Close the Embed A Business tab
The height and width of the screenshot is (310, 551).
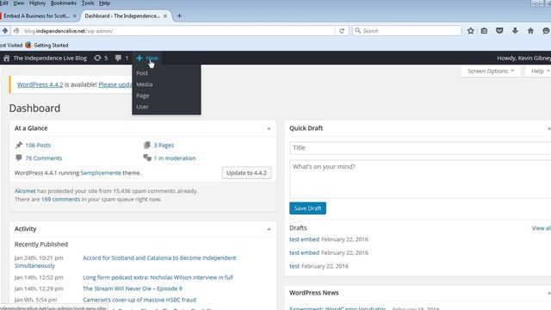pos(75,15)
